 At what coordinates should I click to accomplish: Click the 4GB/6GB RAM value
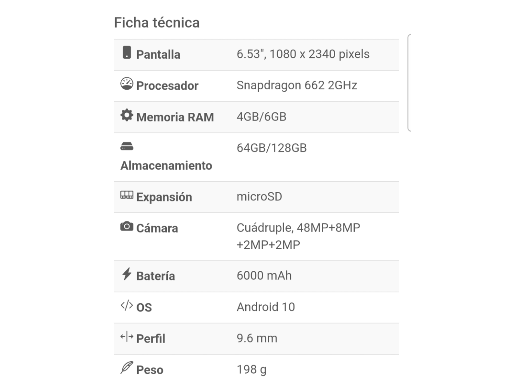(x=261, y=117)
